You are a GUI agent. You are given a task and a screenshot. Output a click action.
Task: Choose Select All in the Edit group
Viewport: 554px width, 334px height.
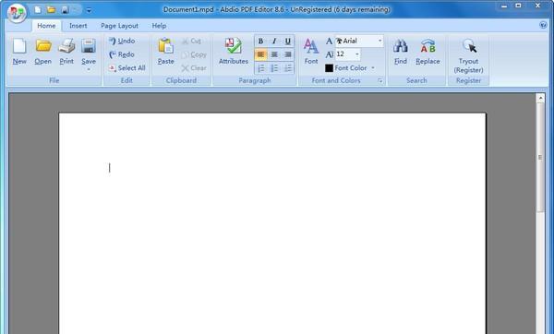[x=126, y=67]
